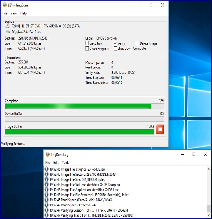Click the '92%' Complete percentage label
This screenshot has width=212, height=219.
click(161, 101)
